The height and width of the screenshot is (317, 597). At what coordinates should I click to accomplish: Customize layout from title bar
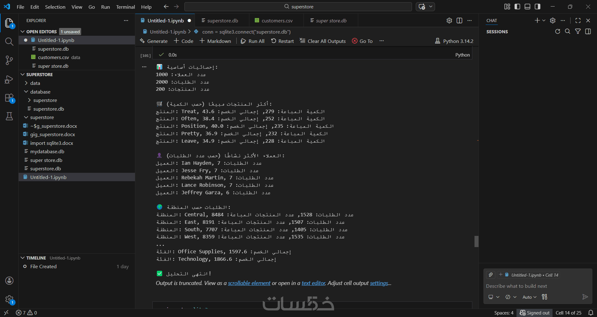[507, 7]
